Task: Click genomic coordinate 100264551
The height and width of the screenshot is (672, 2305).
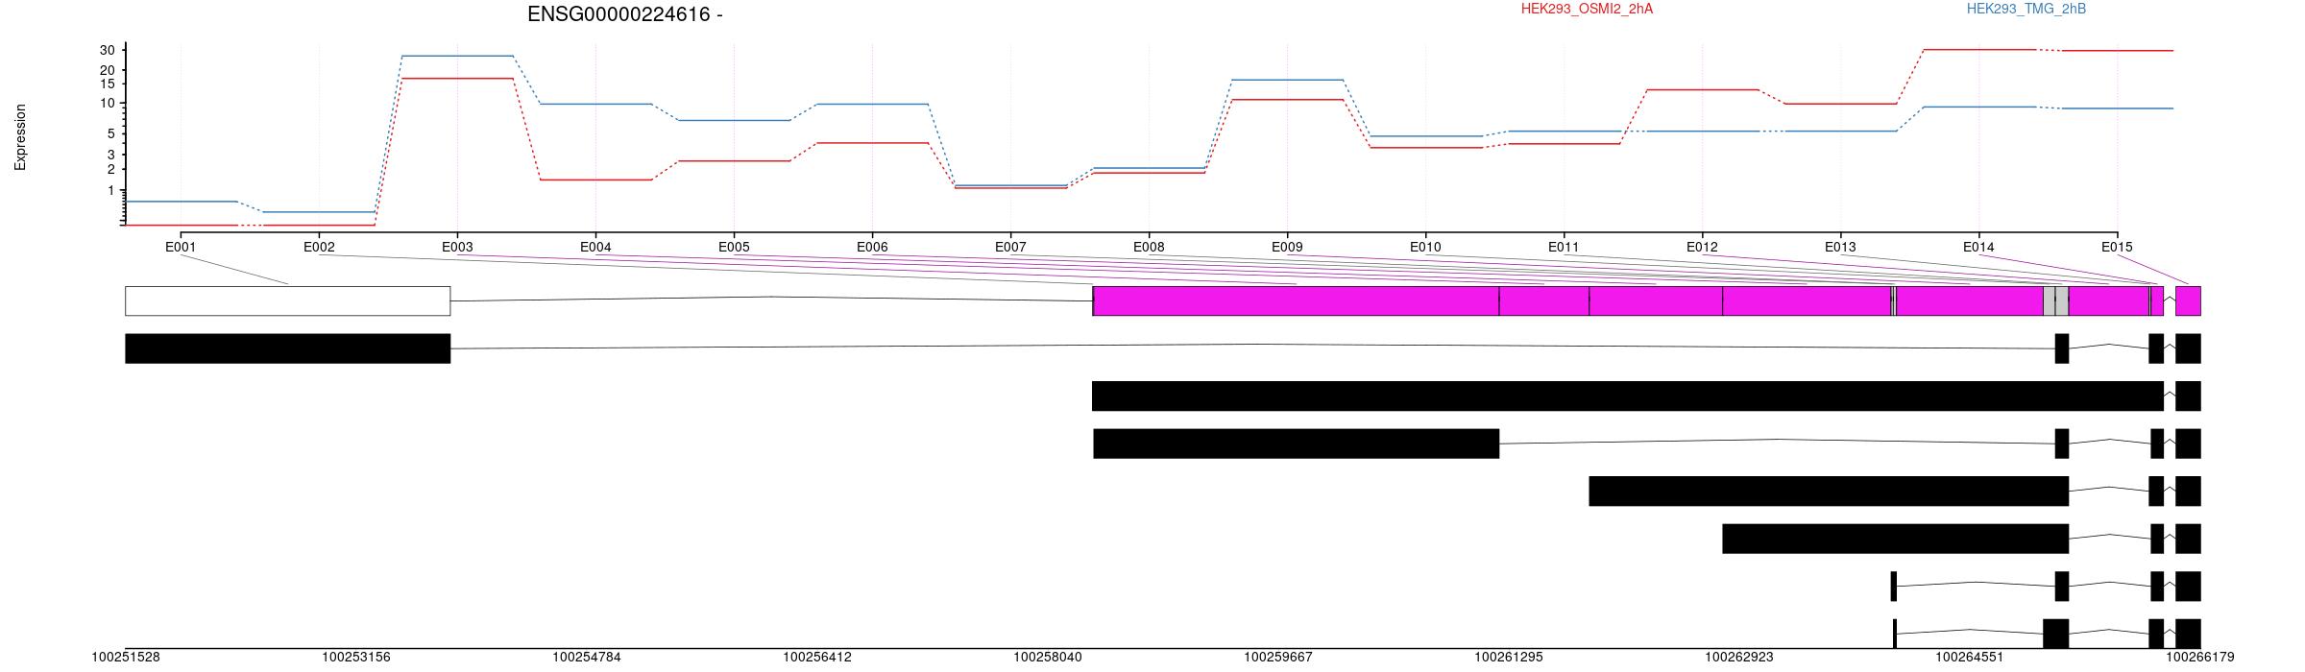Action: (1970, 658)
